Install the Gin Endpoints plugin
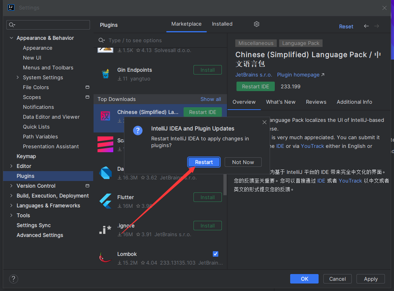Screen dimensions: 394x291 208,70
